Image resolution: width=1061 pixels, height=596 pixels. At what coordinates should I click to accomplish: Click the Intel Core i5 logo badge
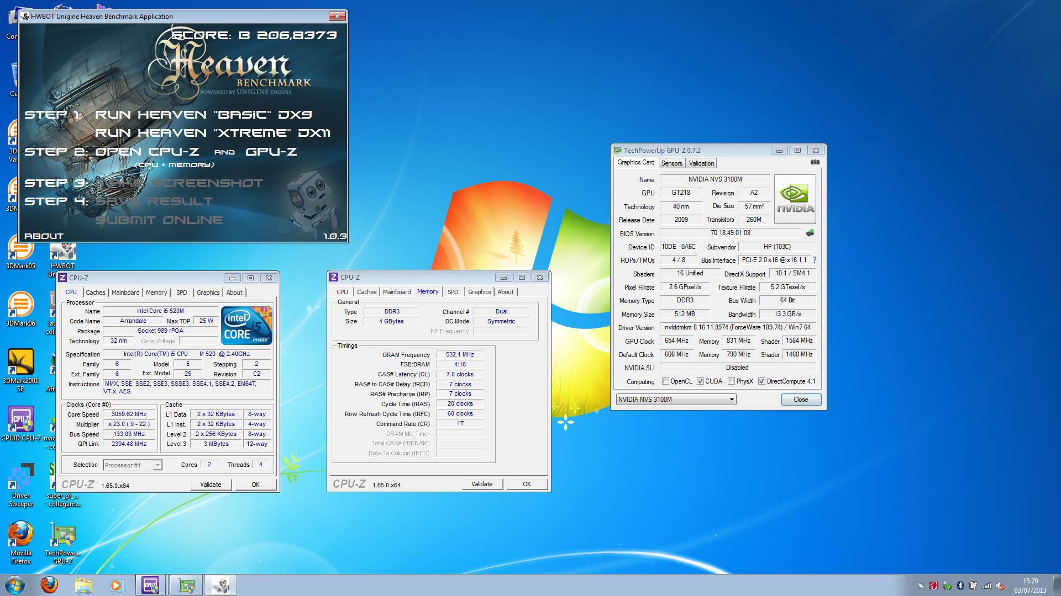pyautogui.click(x=246, y=326)
